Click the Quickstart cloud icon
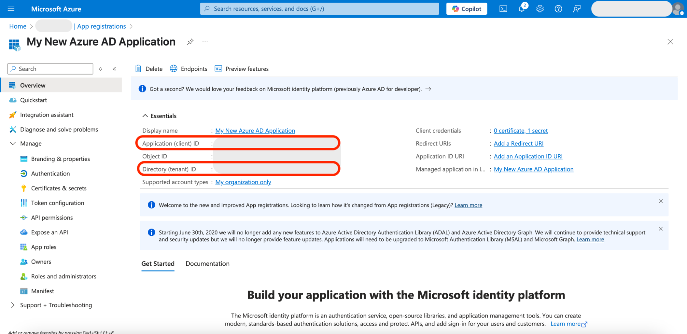 coord(13,100)
